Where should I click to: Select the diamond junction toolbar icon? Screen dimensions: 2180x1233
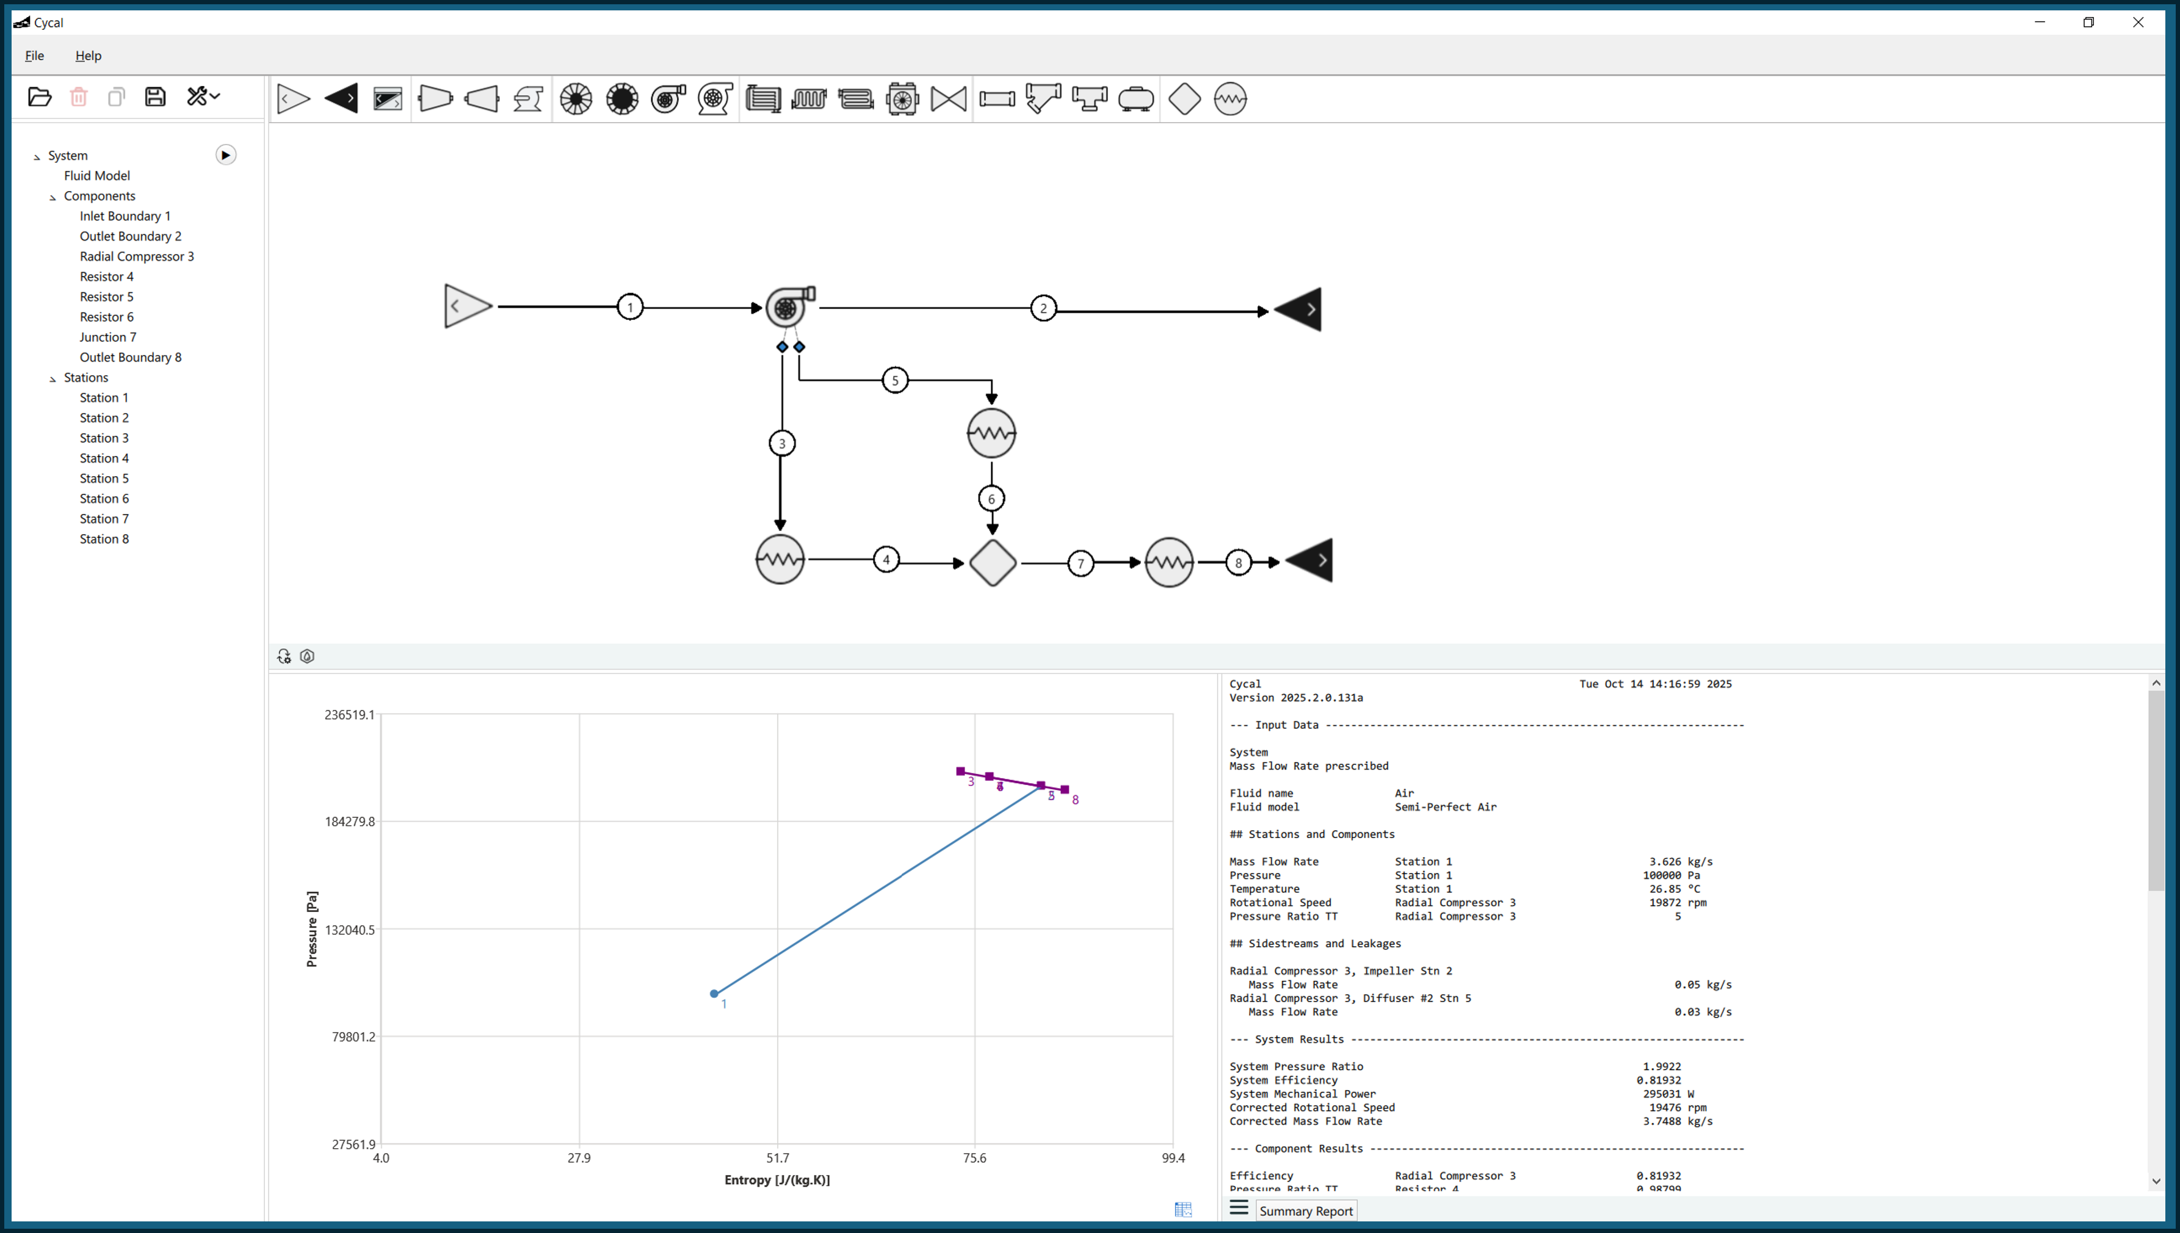(x=1184, y=99)
